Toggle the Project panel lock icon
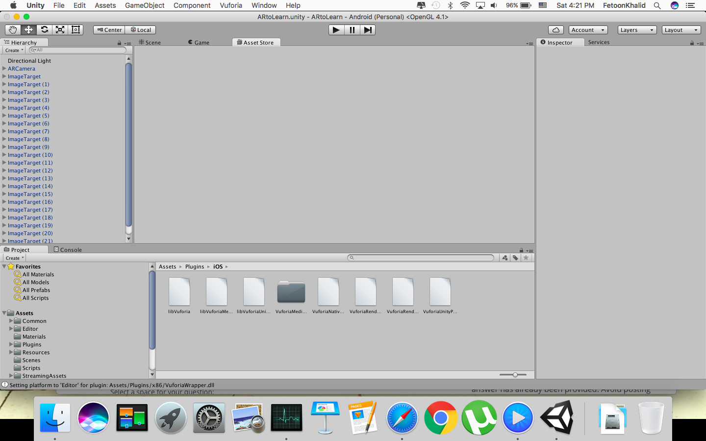 coord(521,250)
